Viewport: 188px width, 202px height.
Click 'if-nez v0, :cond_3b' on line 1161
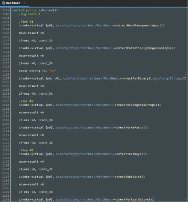[x=36, y=94]
